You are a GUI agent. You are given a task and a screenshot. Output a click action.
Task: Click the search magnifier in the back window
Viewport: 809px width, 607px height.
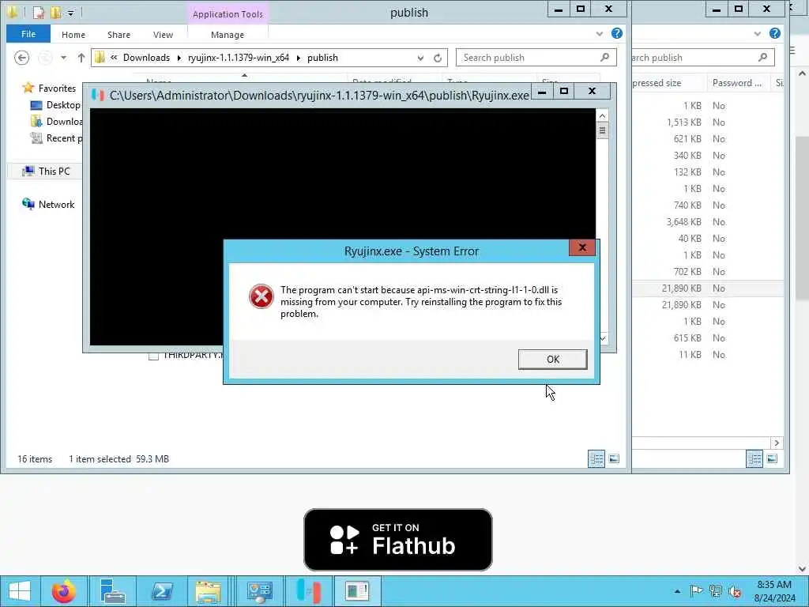click(762, 57)
